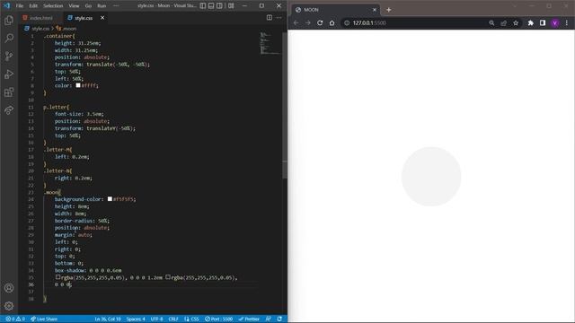Open the File menu
575x323 pixels.
tap(20, 5)
